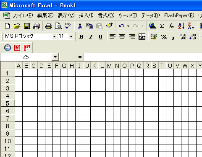
Task: Undo last action with the Undo arrow
Action: point(121,26)
